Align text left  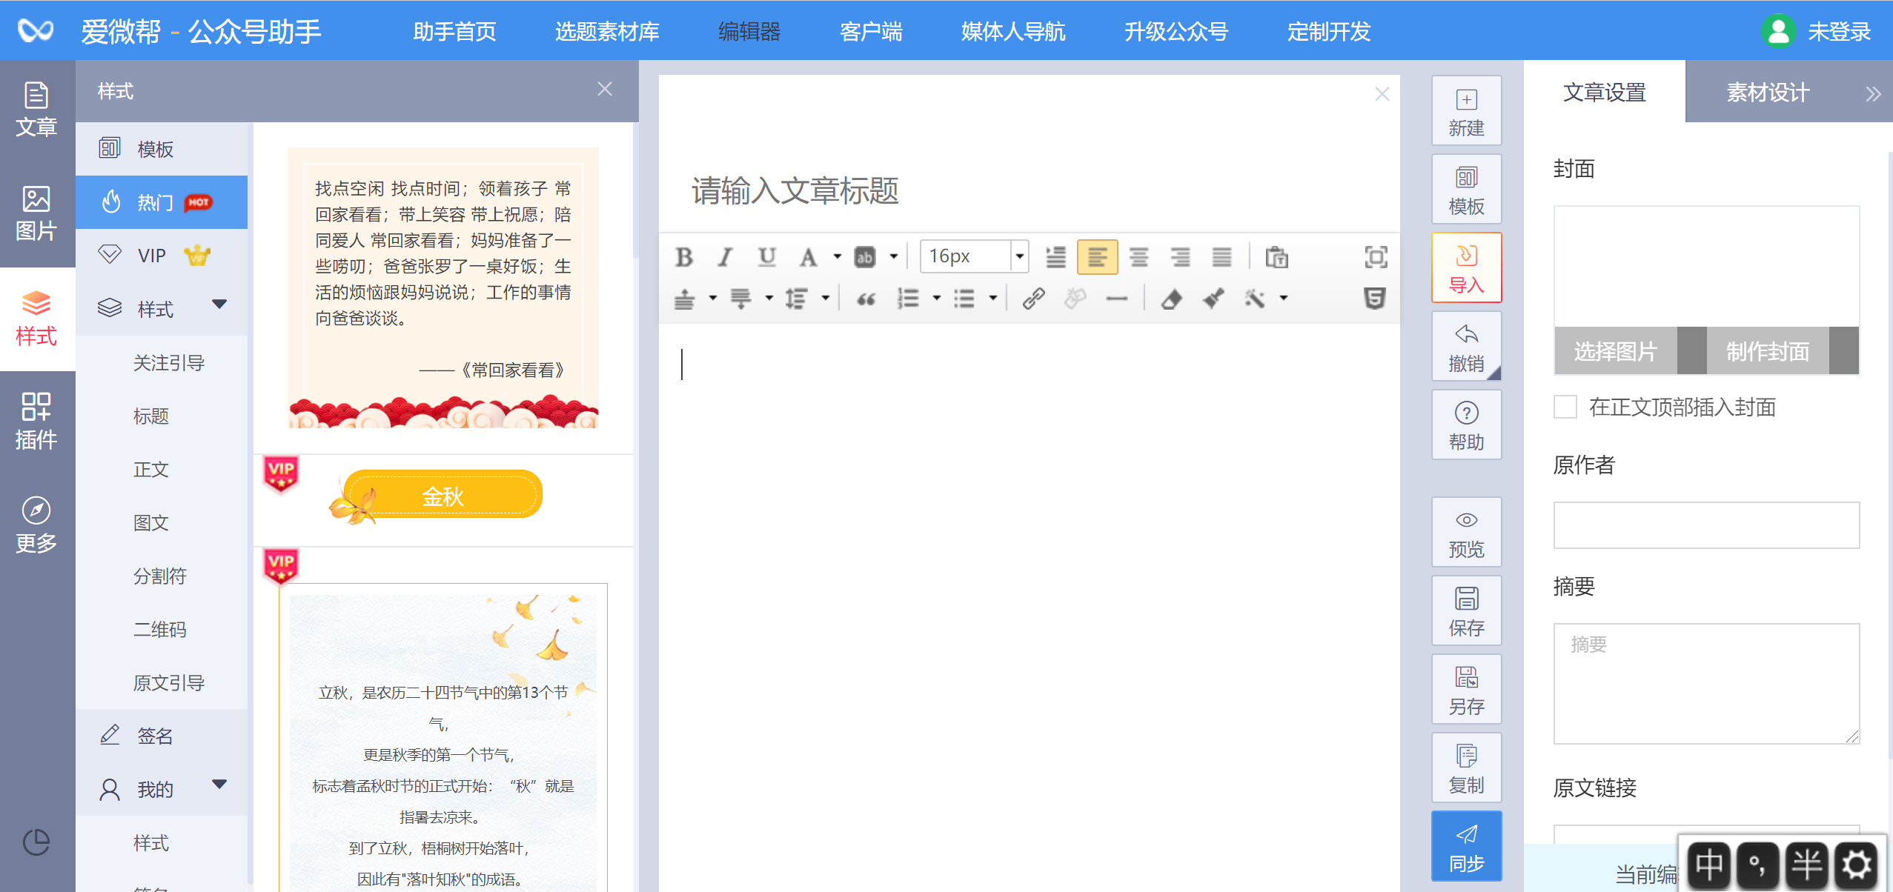1097,257
